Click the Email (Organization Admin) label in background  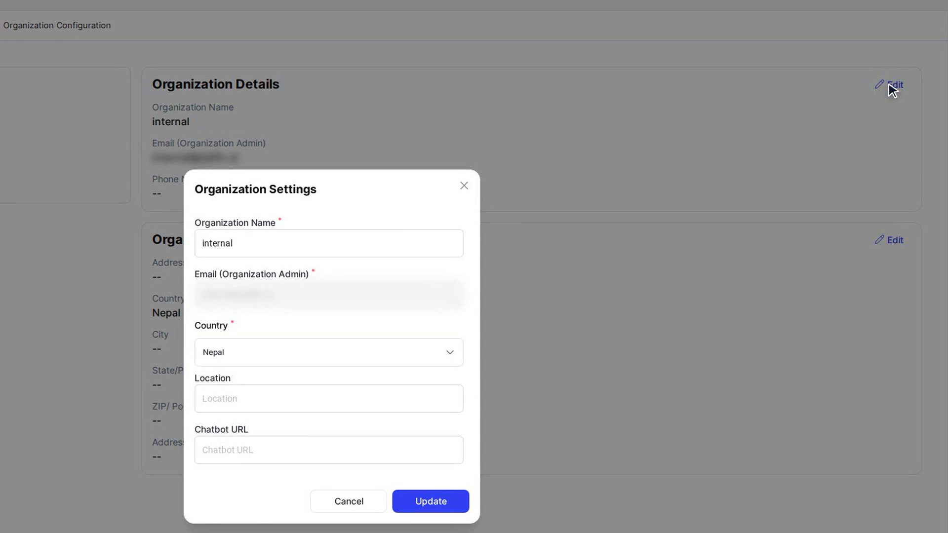coord(208,143)
